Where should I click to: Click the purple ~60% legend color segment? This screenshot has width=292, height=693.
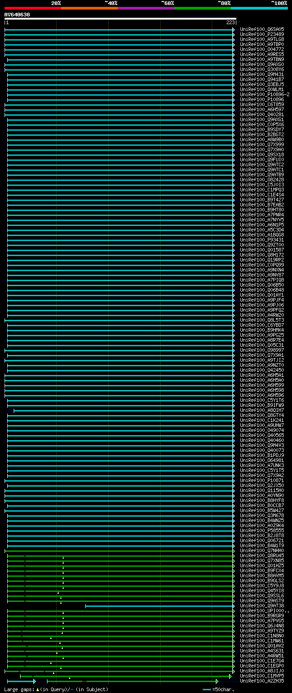point(146,8)
